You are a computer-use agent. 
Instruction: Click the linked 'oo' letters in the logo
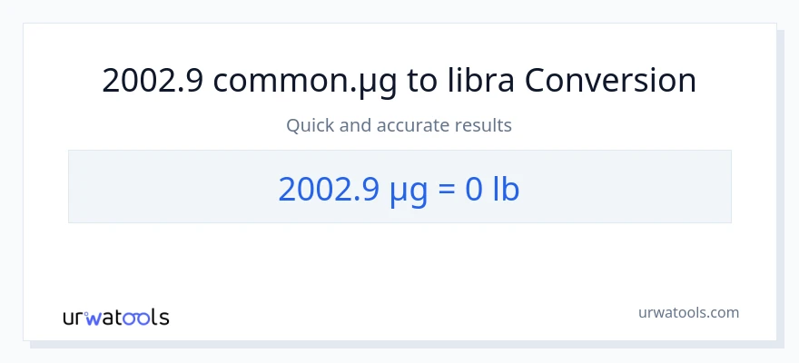point(134,318)
